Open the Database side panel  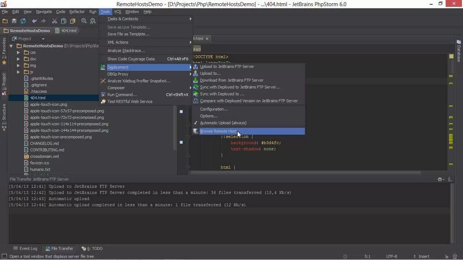pos(459,51)
